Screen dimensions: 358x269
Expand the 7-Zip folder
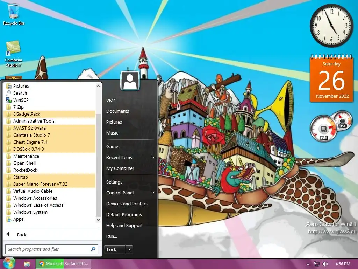[x=50, y=107]
